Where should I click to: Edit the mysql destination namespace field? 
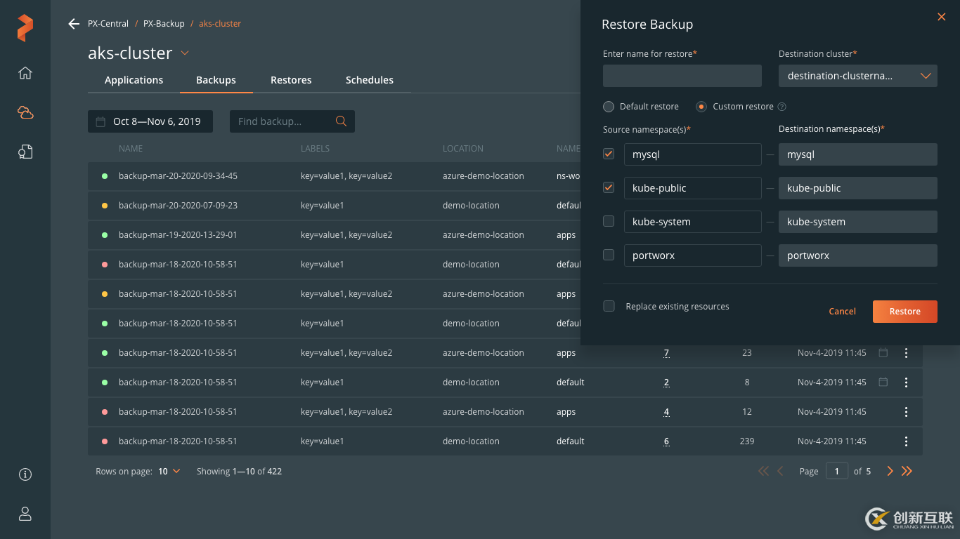pyautogui.click(x=858, y=154)
